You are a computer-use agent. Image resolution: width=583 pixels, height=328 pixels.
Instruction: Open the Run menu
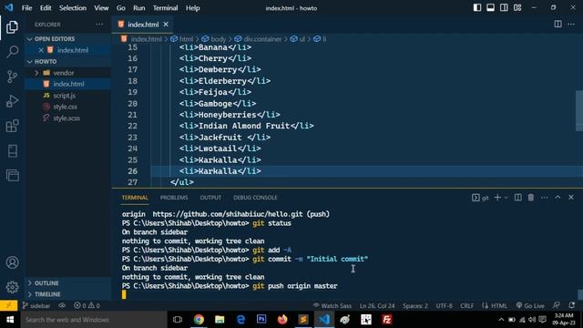[x=139, y=8]
